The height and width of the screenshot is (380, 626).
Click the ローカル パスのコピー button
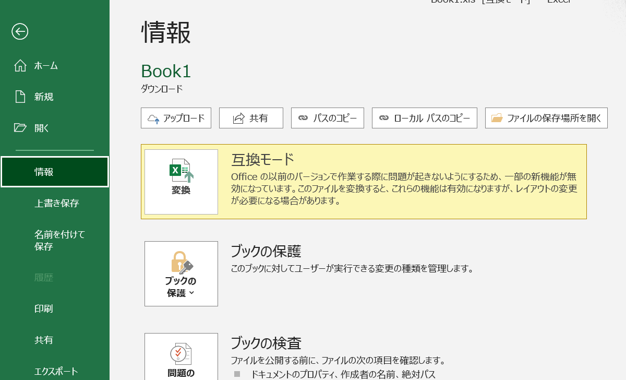click(x=424, y=118)
